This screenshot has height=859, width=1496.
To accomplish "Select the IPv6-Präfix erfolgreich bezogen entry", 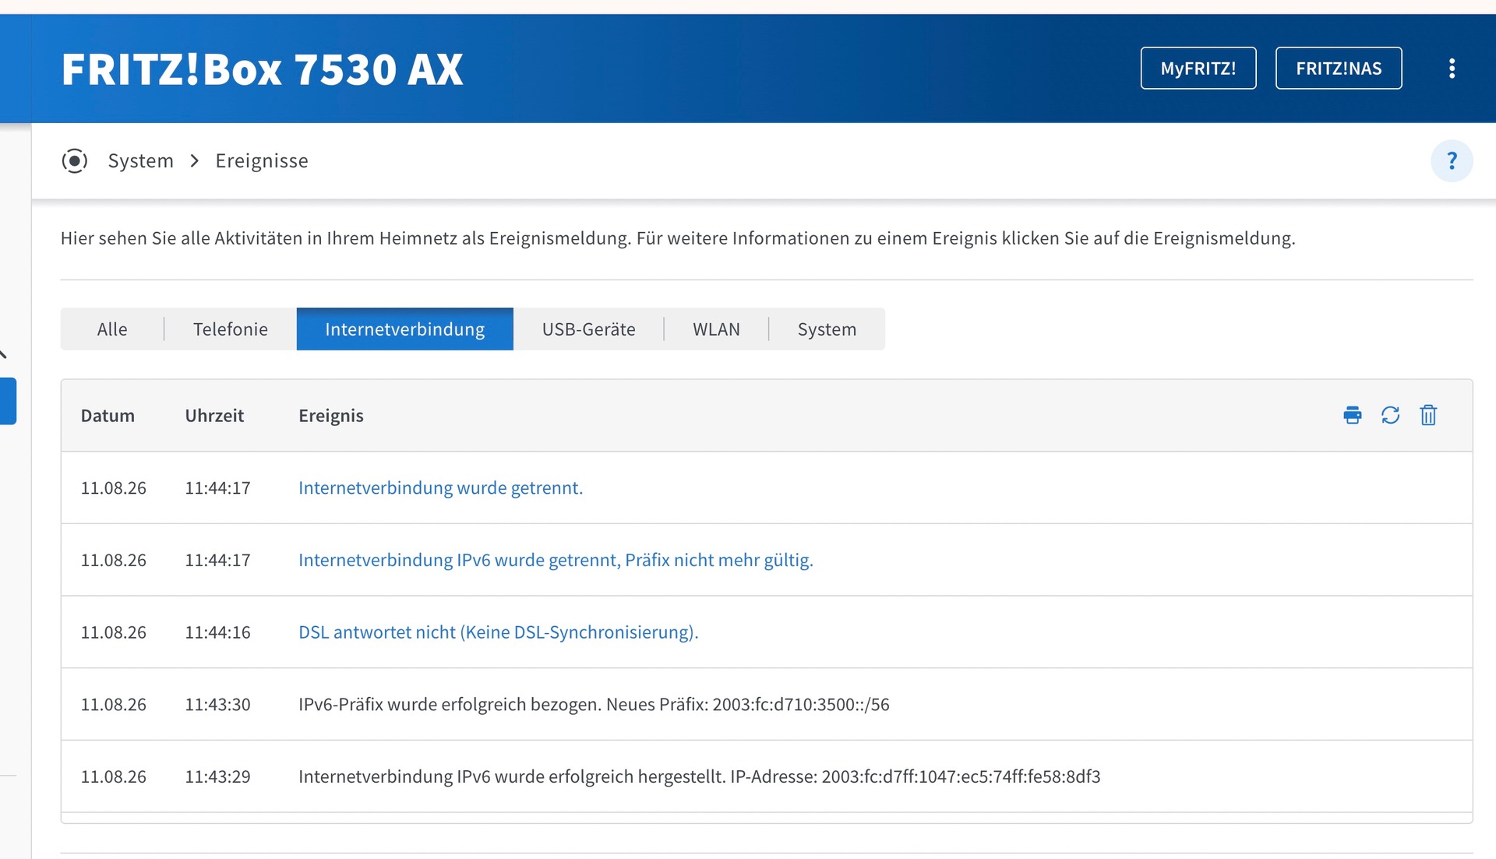I will tap(594, 704).
